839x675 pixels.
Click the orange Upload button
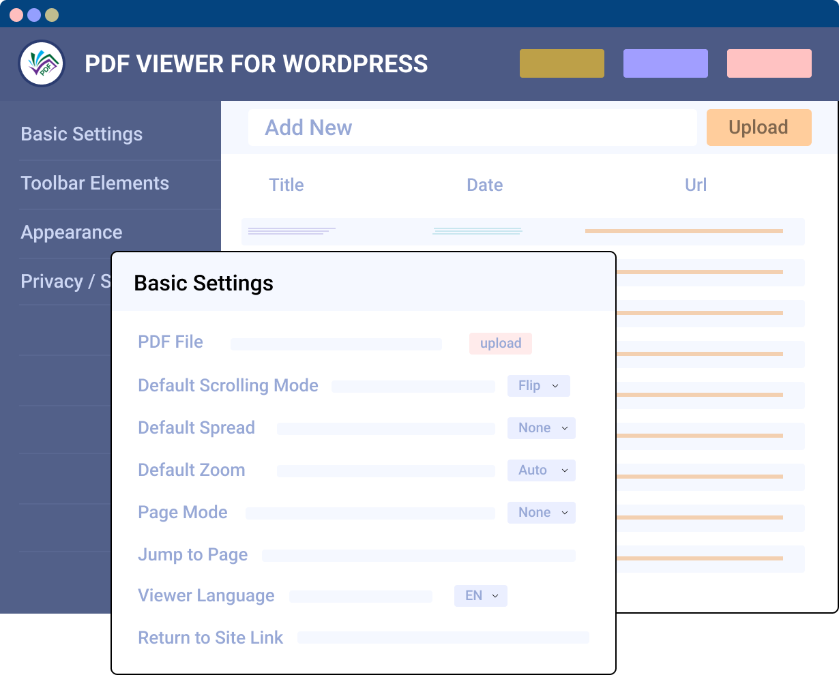(759, 127)
